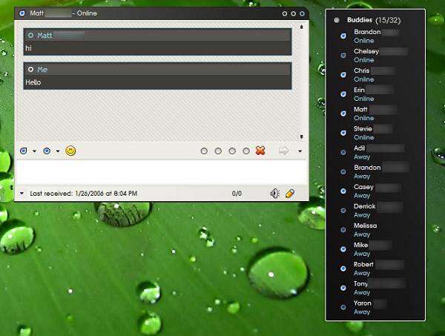The width and height of the screenshot is (445, 336).
Task: Expand the status bar arrow near Last received
Action: coord(22,194)
